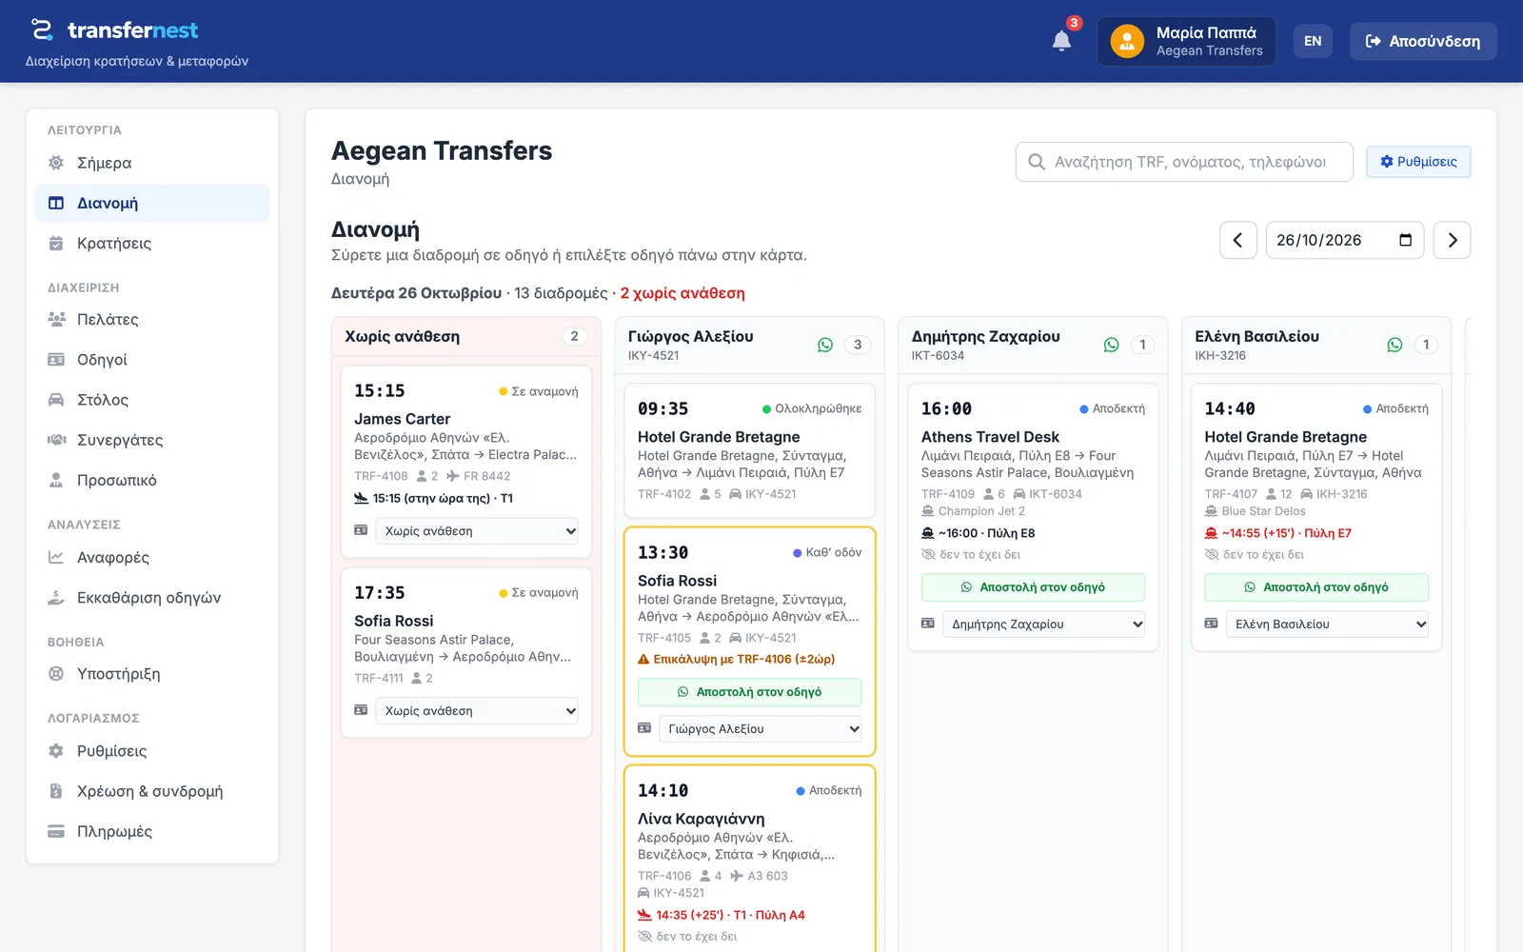Viewport: 1523px width, 952px height.
Task: Open Στόλος in sidebar
Action: 152,400
